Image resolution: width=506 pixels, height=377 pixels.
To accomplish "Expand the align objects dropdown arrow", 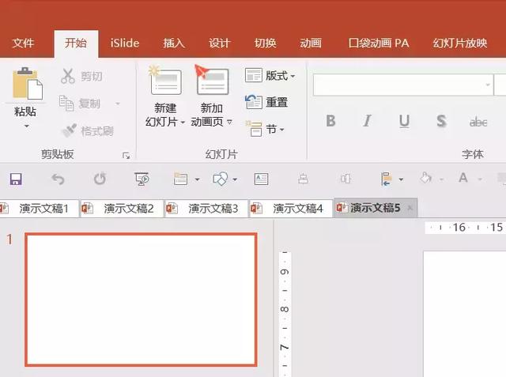I will tap(401, 179).
